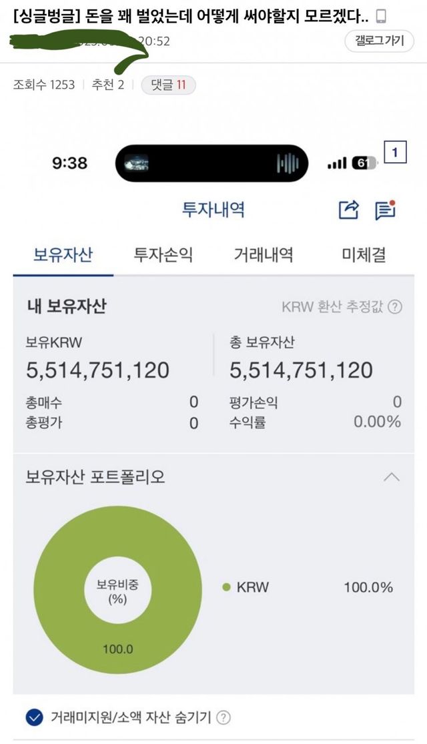Tap the share icon beside 투자내역

point(349,210)
